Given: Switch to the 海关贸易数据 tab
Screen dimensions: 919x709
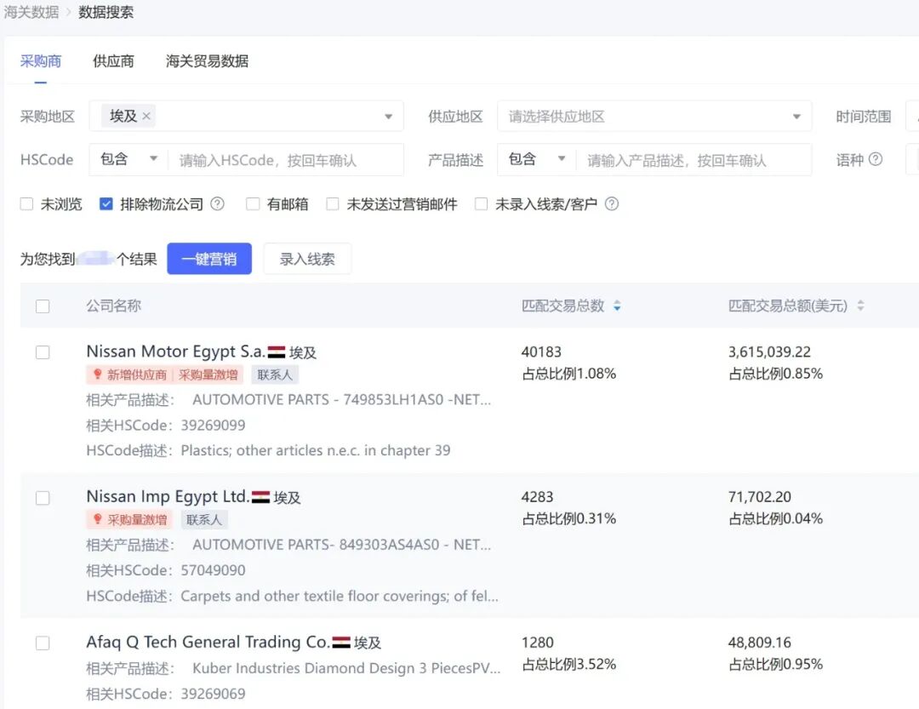Looking at the screenshot, I should click(x=207, y=60).
